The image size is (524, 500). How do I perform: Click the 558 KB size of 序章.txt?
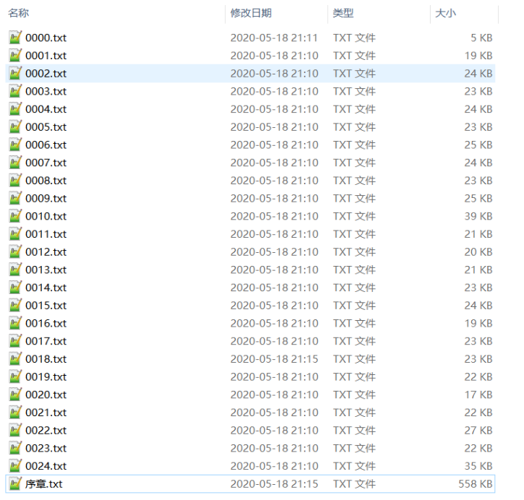[x=475, y=484]
